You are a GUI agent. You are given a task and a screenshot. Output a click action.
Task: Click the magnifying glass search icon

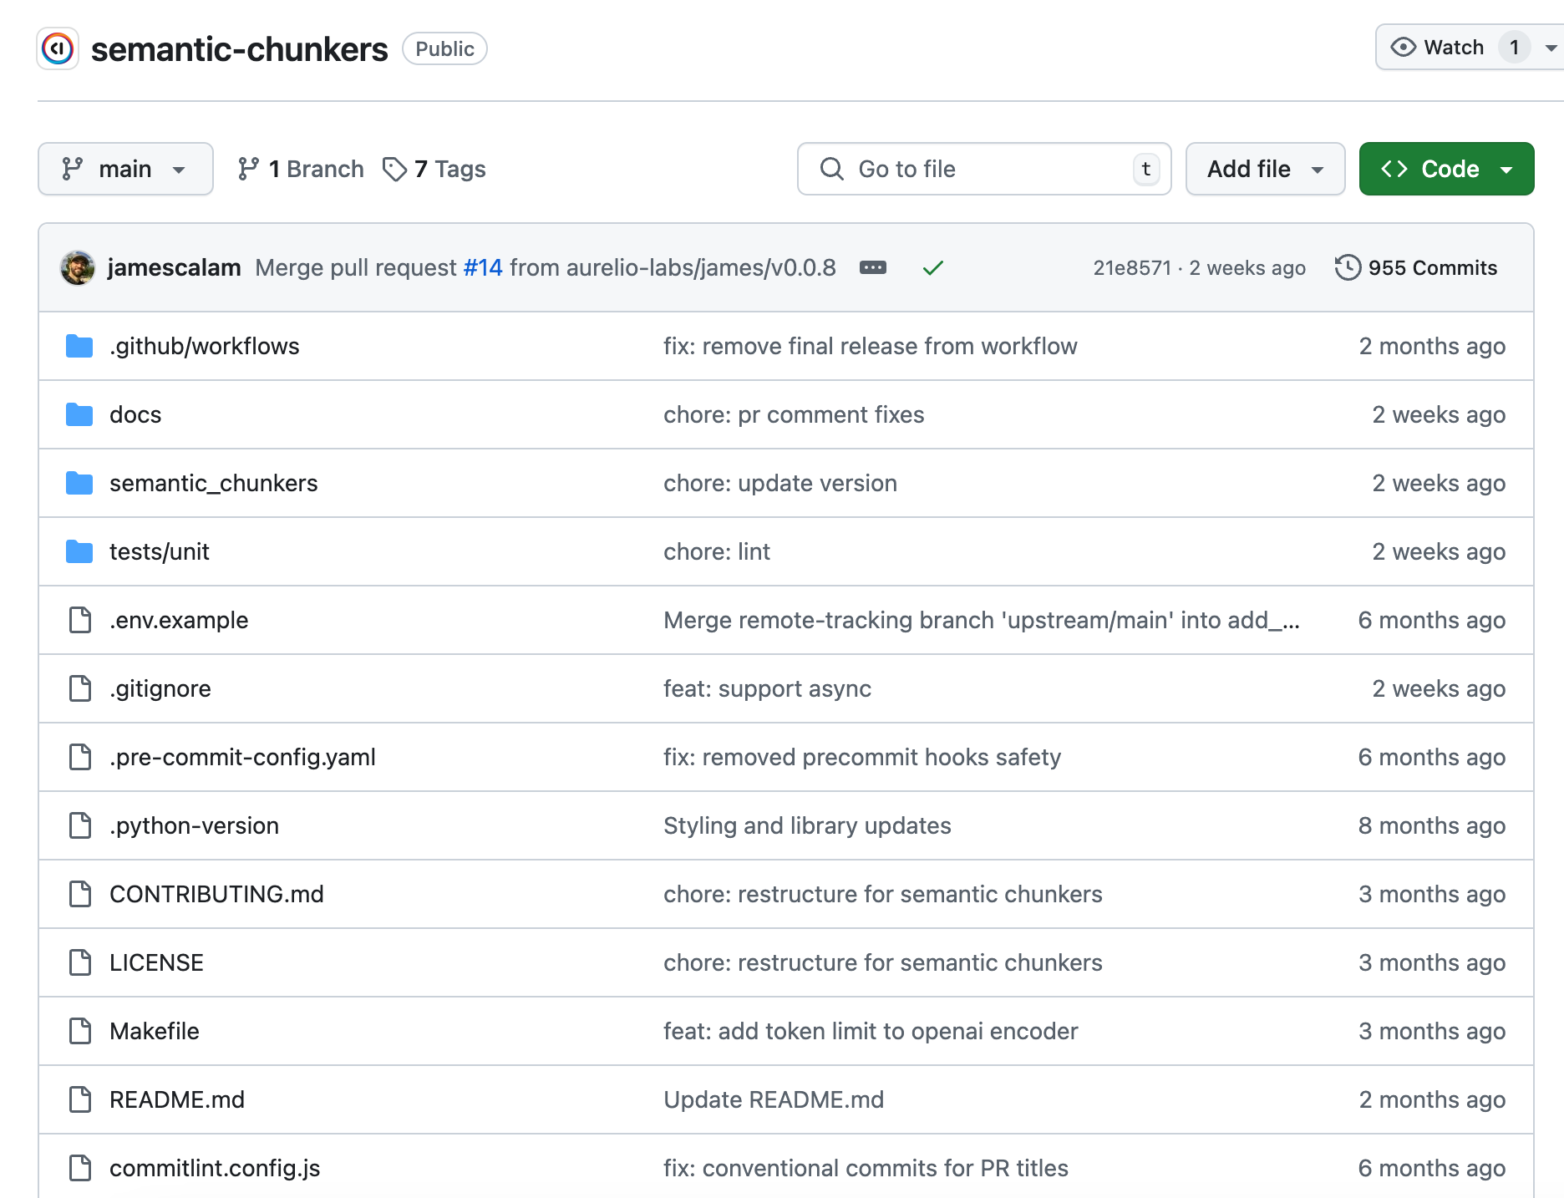coord(831,169)
